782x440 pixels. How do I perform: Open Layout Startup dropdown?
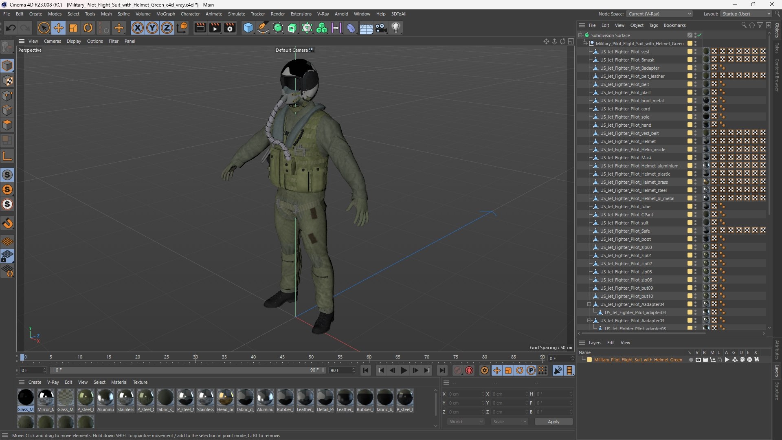(745, 14)
